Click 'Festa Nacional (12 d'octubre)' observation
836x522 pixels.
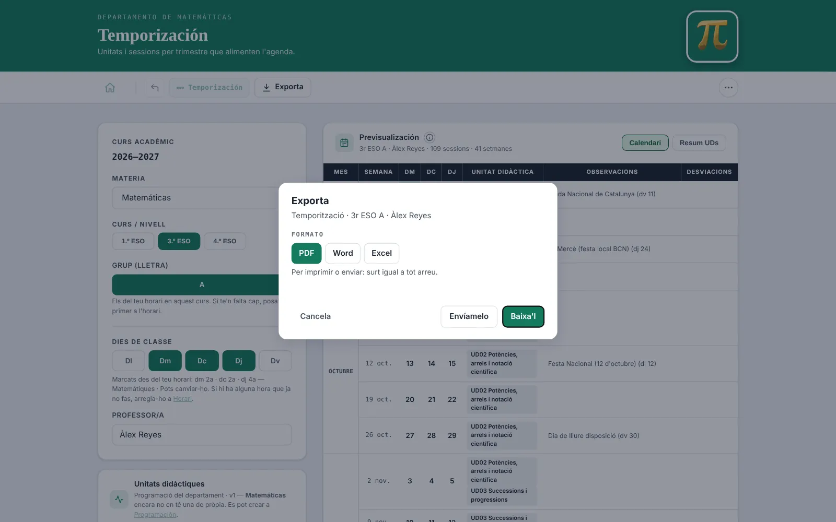pyautogui.click(x=602, y=364)
